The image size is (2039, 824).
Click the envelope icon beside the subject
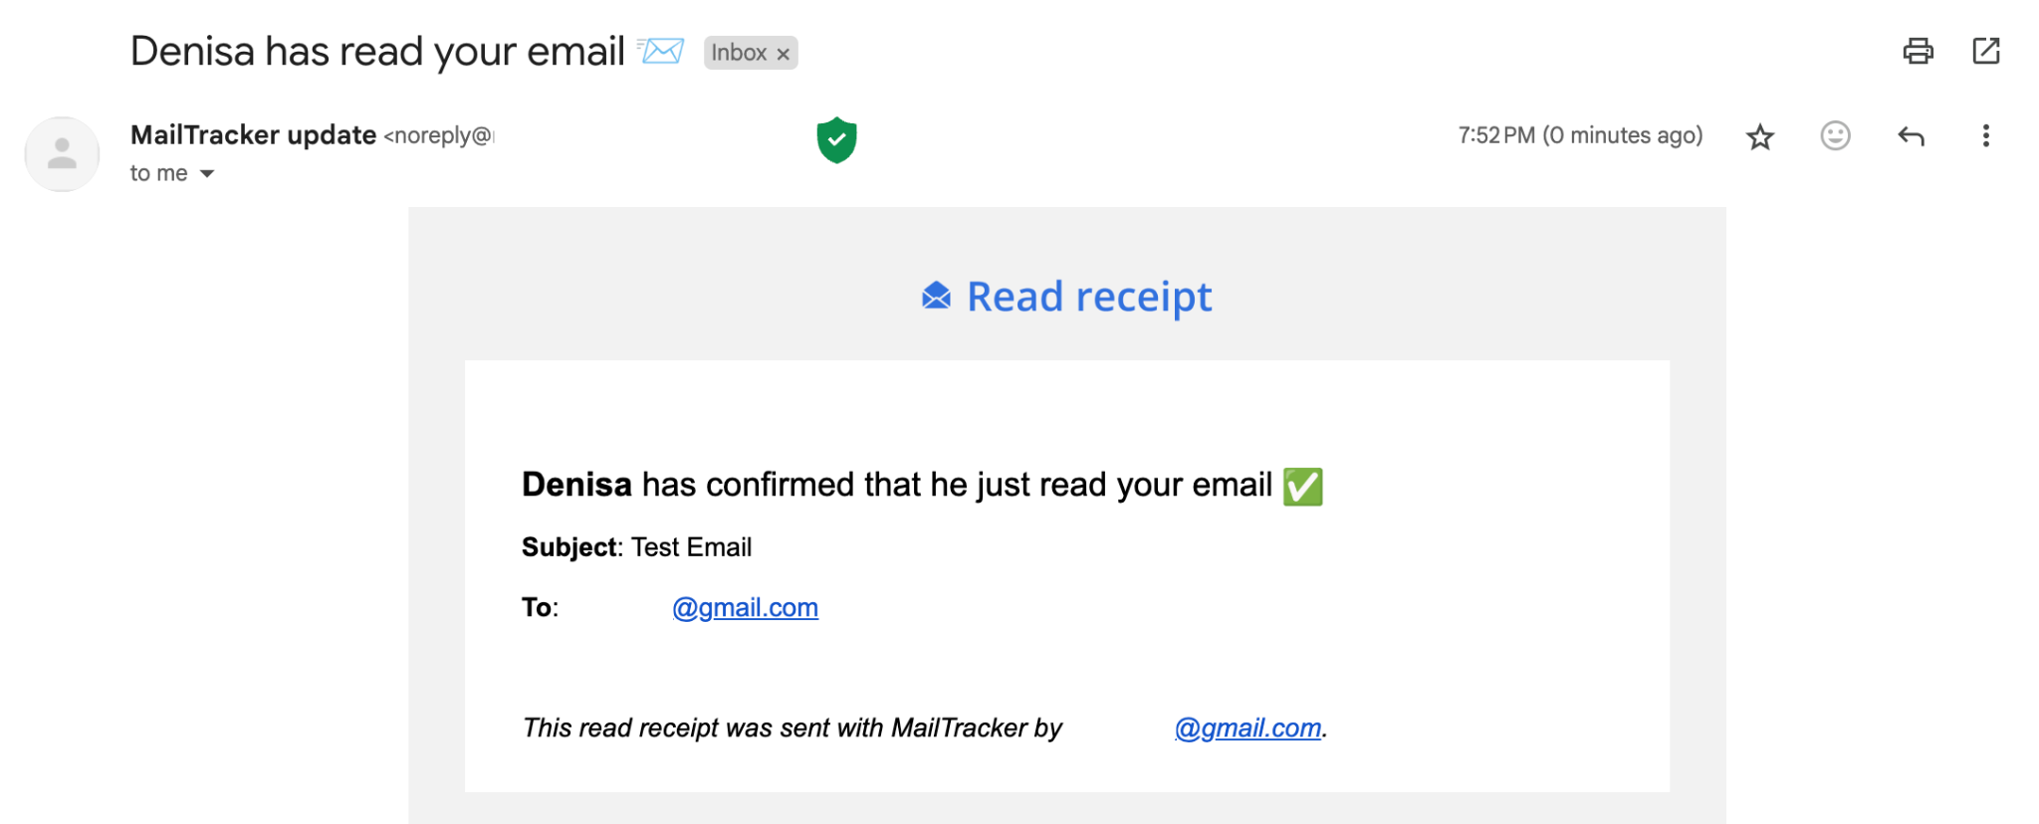(659, 49)
